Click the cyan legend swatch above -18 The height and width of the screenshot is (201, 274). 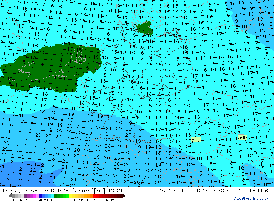[53, 196]
